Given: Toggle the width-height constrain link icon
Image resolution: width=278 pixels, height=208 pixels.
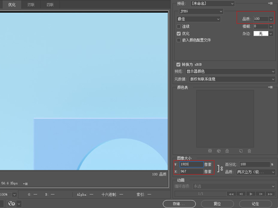Looking at the screenshot, I should [220, 168].
